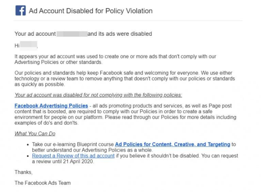Click the bullet point before 'Request a Review'
Image resolution: width=261 pixels, height=192 pixels.
tap(29, 156)
